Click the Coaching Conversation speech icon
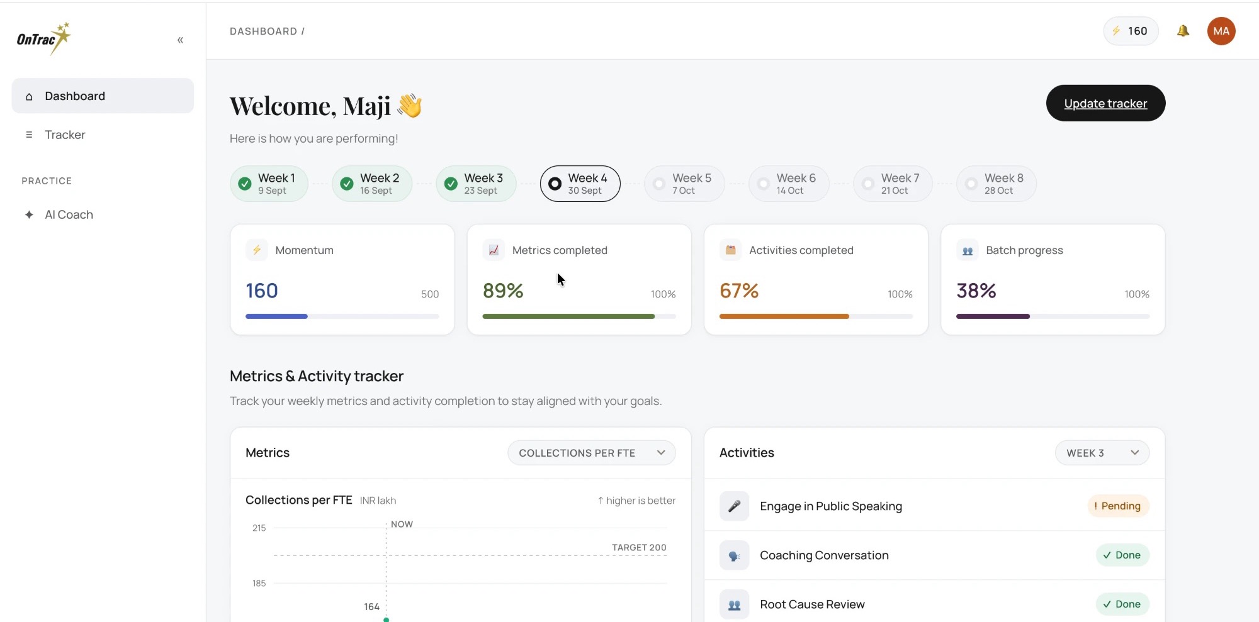Viewport: 1259px width, 622px height. [x=734, y=555]
